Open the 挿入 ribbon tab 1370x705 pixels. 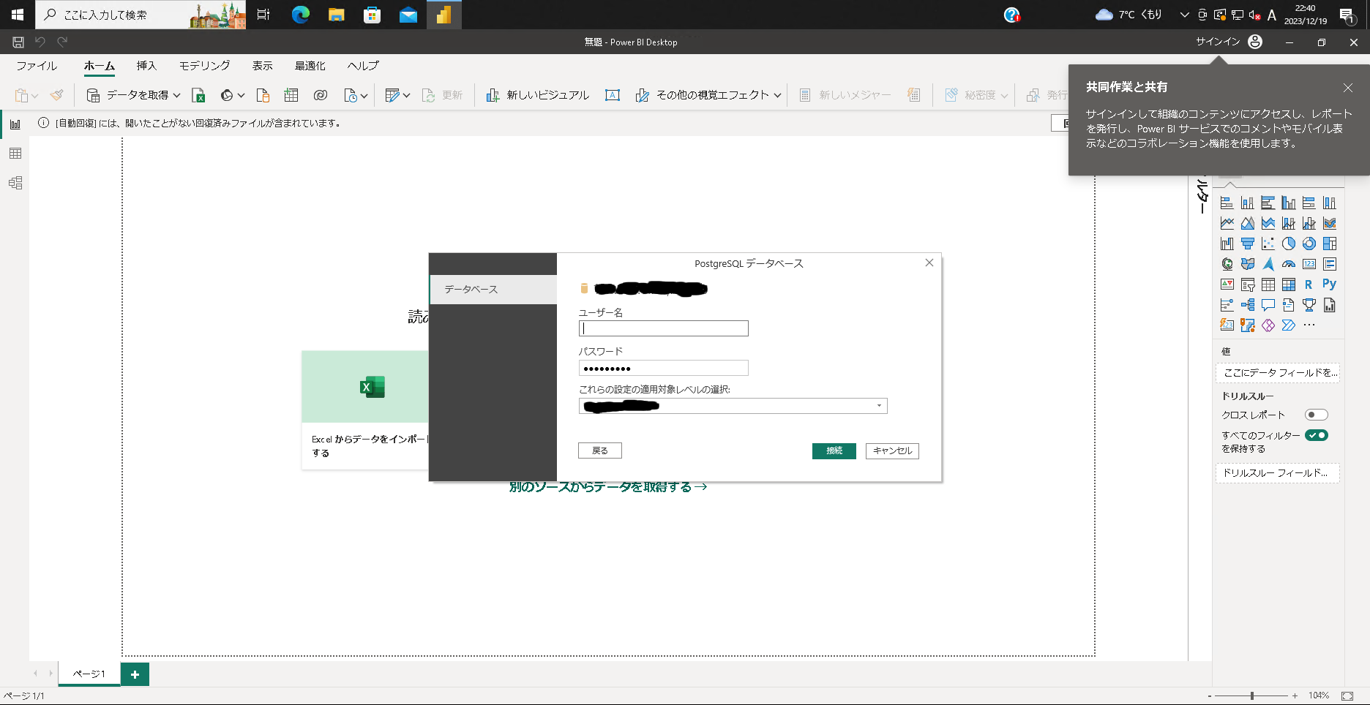(146, 66)
